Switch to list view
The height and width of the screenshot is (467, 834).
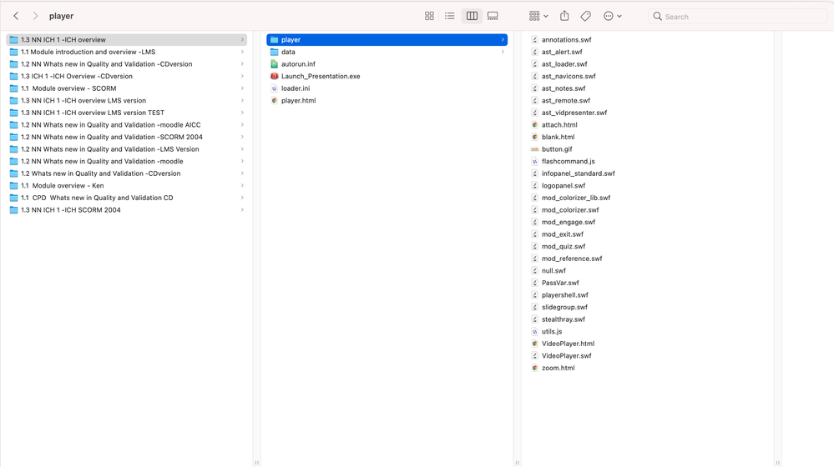tap(450, 16)
